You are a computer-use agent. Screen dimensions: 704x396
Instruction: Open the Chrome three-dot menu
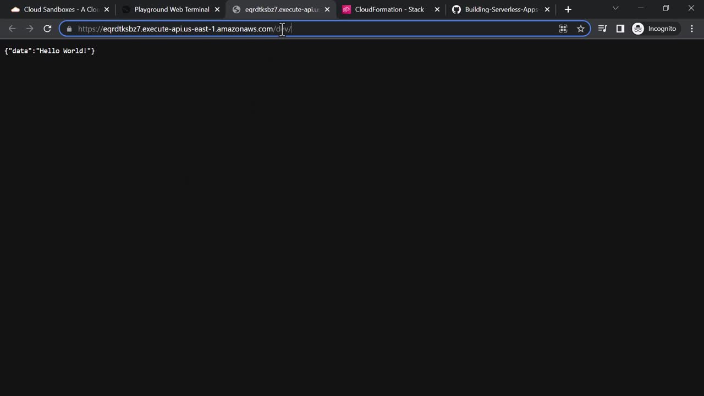[692, 29]
